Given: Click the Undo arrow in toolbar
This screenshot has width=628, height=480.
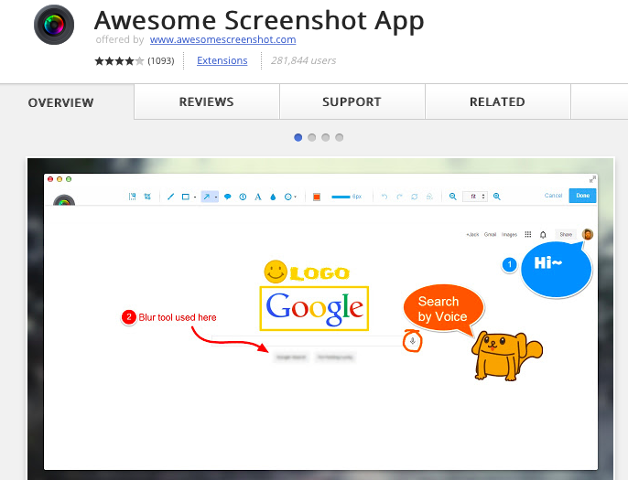Looking at the screenshot, I should [384, 197].
